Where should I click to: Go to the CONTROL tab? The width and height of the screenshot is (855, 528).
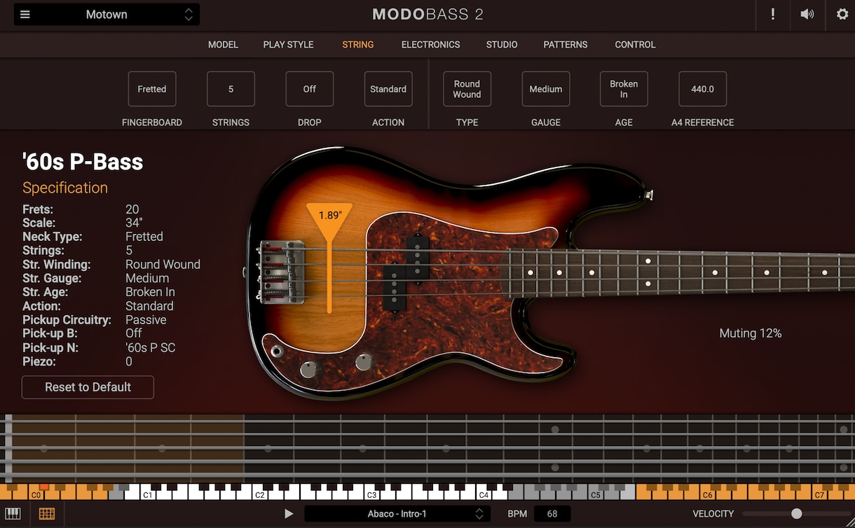[635, 44]
